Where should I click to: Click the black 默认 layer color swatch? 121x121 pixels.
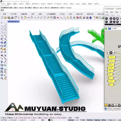point(49,120)
